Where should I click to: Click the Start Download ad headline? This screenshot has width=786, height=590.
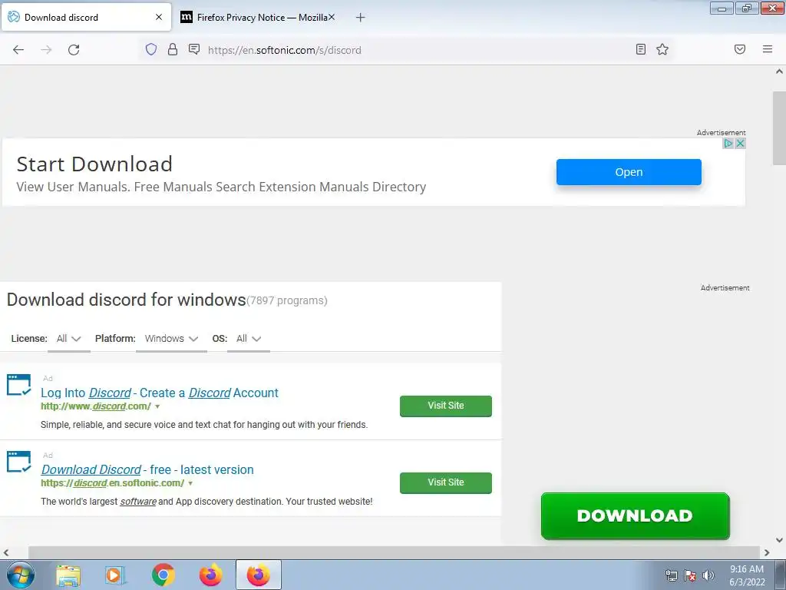[x=94, y=164]
